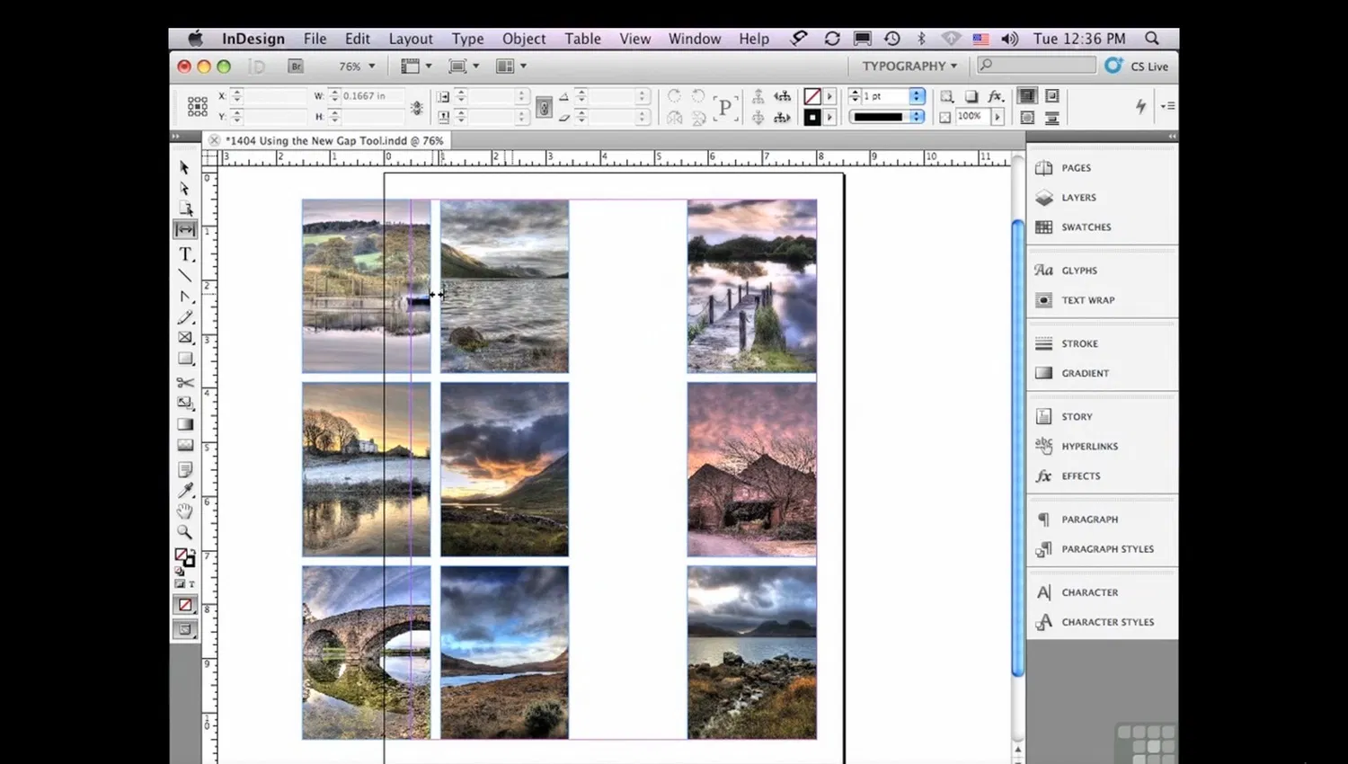Viewport: 1348px width, 764px height.
Task: Select the Rectangle tool
Action: pyautogui.click(x=185, y=359)
